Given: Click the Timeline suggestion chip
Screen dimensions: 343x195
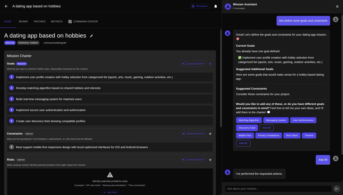Looking at the screenshot, I should [x=309, y=136].
